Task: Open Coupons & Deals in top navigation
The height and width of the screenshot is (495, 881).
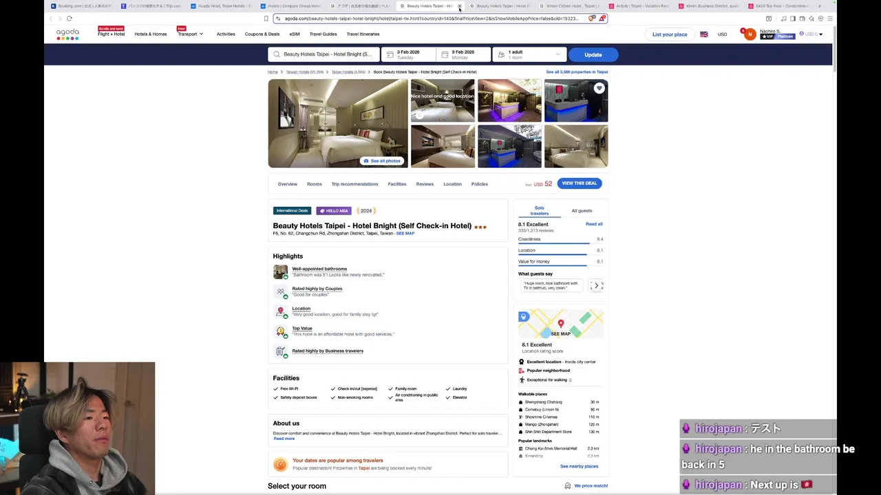Action: (262, 34)
